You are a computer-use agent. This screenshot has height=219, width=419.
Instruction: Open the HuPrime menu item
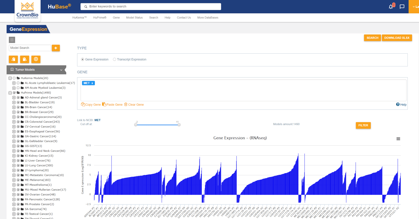click(x=100, y=18)
